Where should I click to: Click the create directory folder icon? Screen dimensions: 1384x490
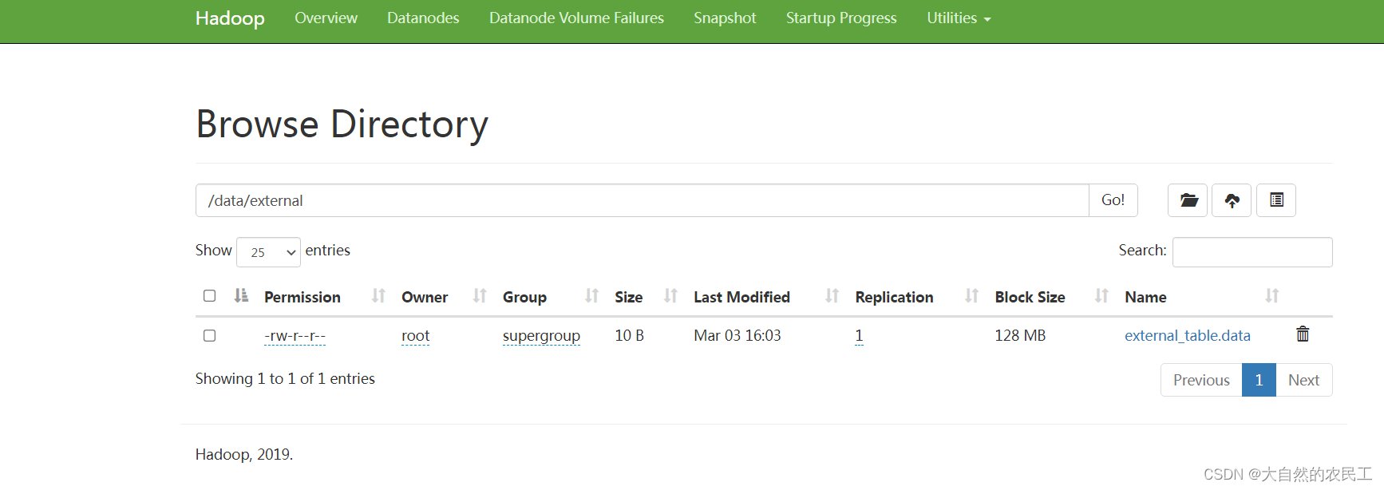1188,200
